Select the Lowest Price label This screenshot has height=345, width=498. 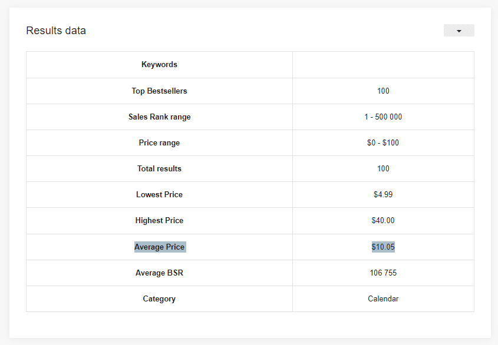pos(159,194)
